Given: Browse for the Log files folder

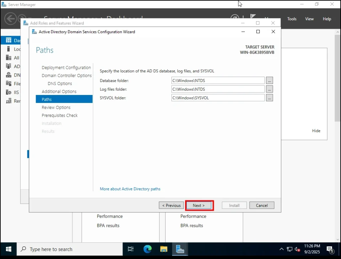Looking at the screenshot, I should tap(269, 89).
